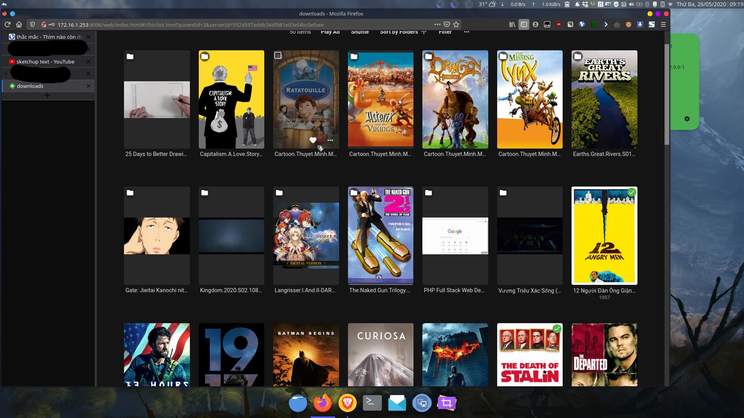The image size is (744, 418).
Task: Open the Wi-Fi network menu in tray
Action: 670,4
